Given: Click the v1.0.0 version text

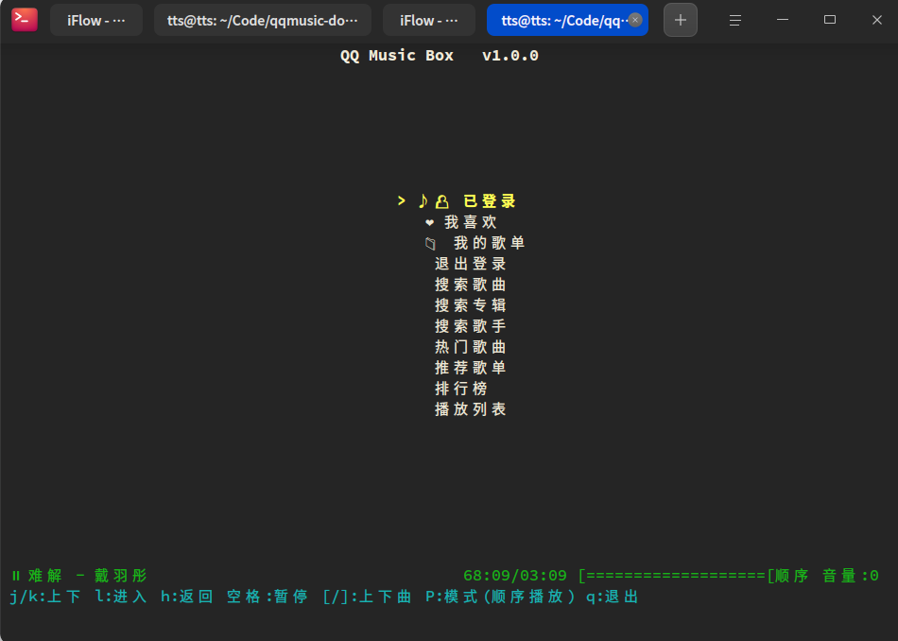Looking at the screenshot, I should 509,56.
